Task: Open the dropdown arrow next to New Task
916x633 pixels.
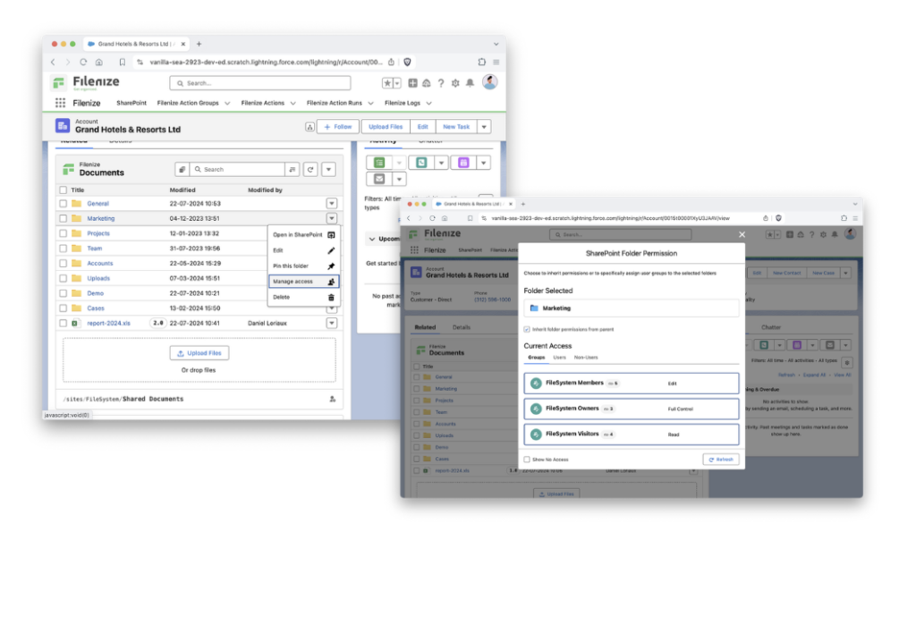Action: (x=484, y=127)
